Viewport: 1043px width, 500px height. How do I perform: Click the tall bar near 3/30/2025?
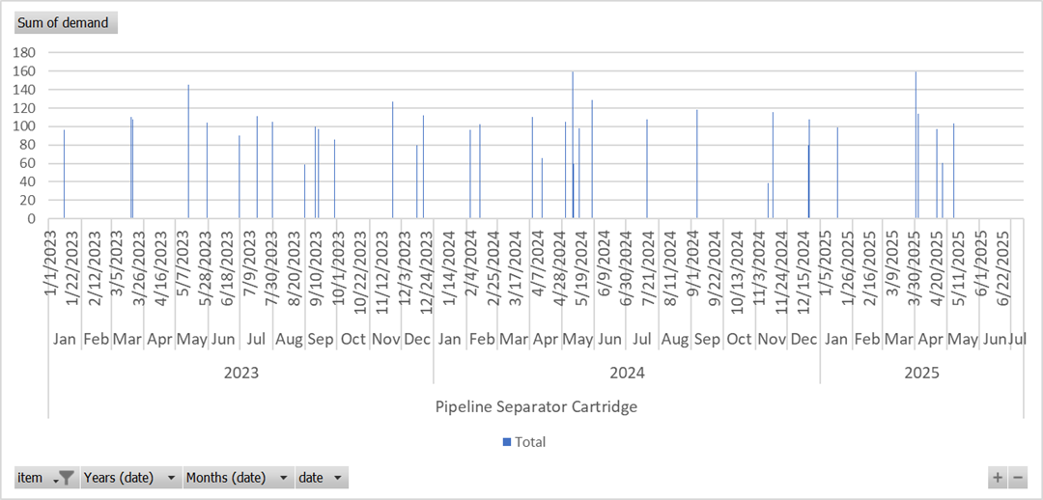pyautogui.click(x=916, y=145)
